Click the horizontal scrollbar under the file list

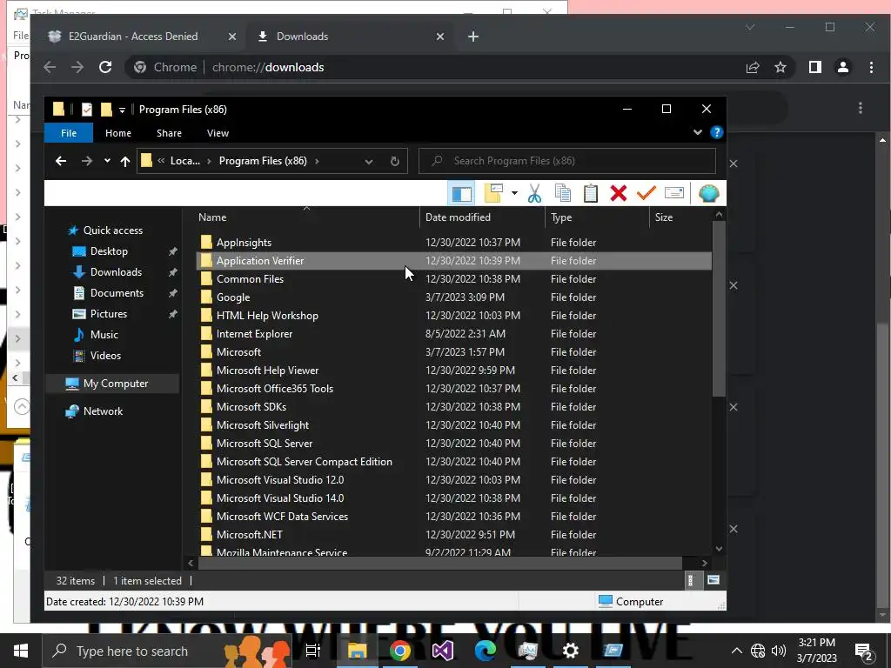[440, 563]
